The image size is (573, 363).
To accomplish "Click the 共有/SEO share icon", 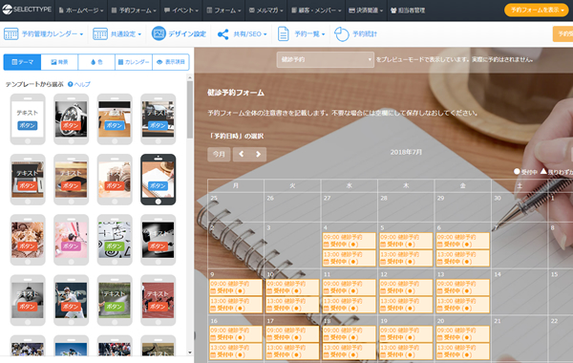I will [223, 34].
